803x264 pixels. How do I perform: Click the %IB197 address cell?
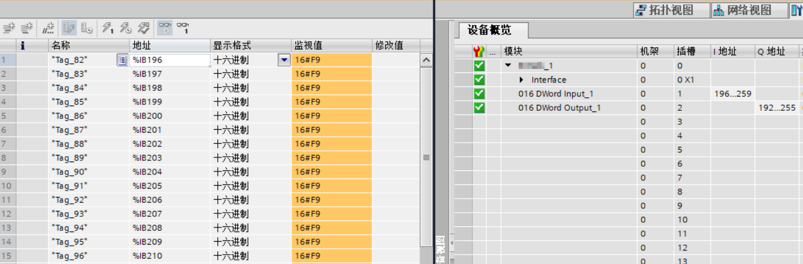click(x=170, y=74)
